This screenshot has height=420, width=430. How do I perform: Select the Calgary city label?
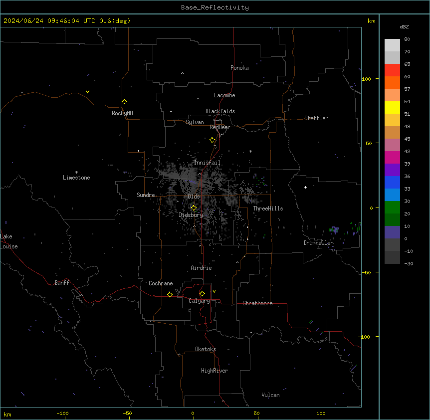tap(199, 301)
